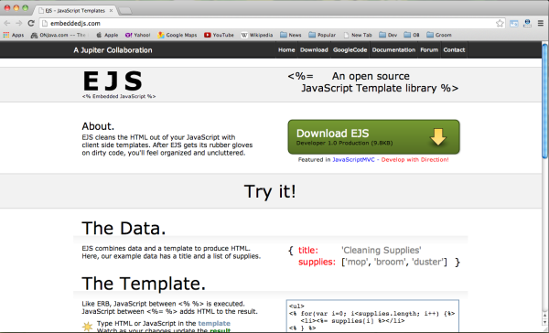Click the blue template link text
The image size is (549, 333).
coord(214,323)
